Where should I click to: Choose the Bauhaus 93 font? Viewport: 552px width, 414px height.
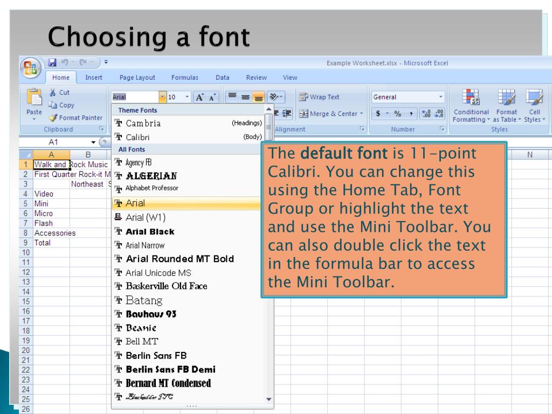coord(188,314)
